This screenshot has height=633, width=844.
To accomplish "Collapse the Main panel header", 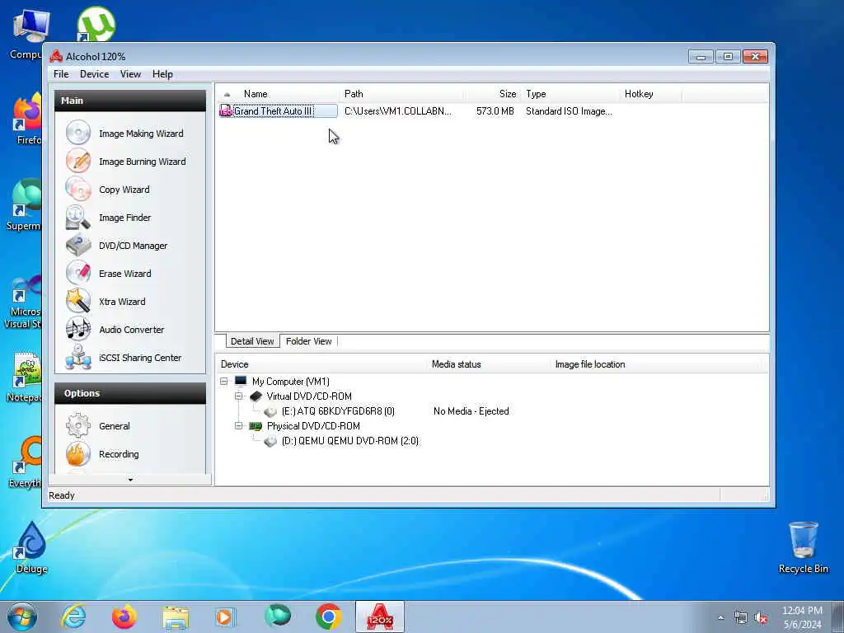I will point(130,101).
